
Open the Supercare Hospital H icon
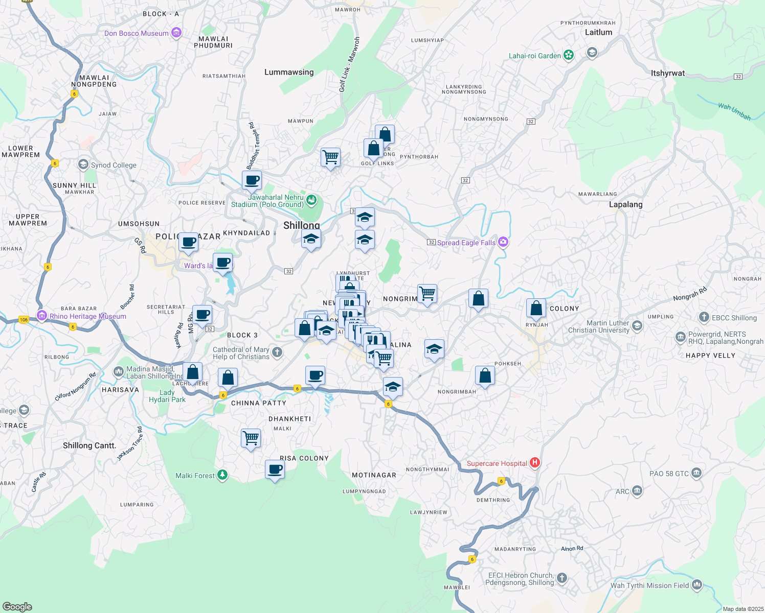click(535, 463)
